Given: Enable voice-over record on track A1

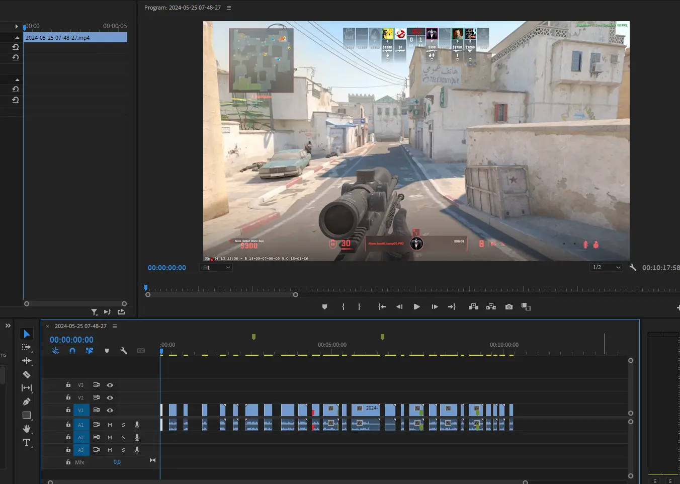Looking at the screenshot, I should 137,425.
